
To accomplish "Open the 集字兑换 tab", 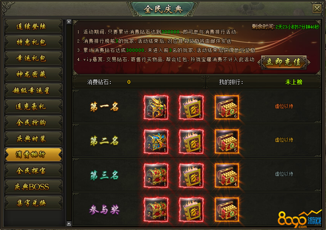I will [33, 202].
